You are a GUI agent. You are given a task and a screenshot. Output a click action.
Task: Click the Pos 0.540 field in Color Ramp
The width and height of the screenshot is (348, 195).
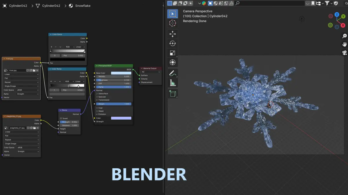coord(72,90)
